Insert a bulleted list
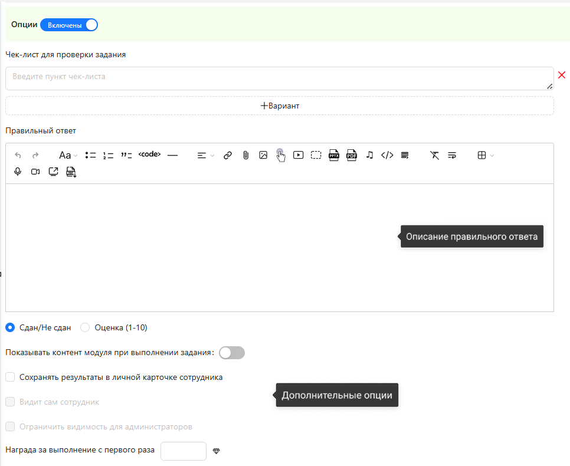 [90, 155]
